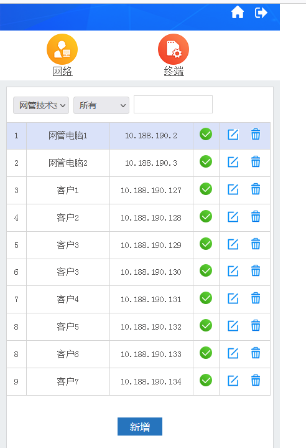Toggle green status check for 客户6
The height and width of the screenshot is (448, 306).
click(x=206, y=353)
